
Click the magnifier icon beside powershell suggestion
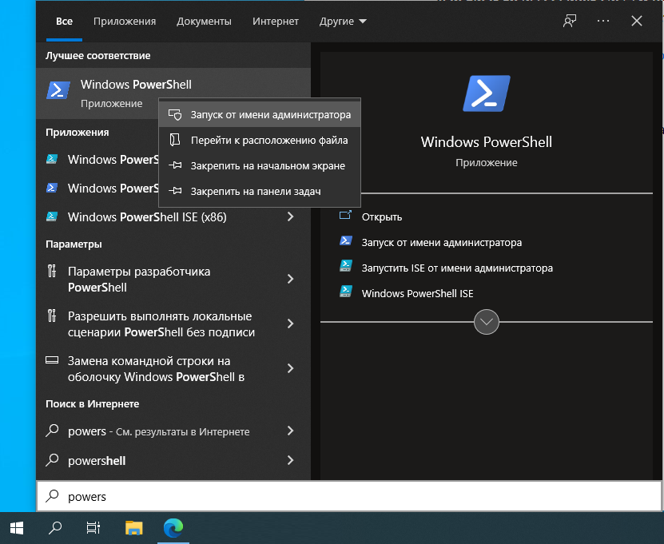click(52, 460)
